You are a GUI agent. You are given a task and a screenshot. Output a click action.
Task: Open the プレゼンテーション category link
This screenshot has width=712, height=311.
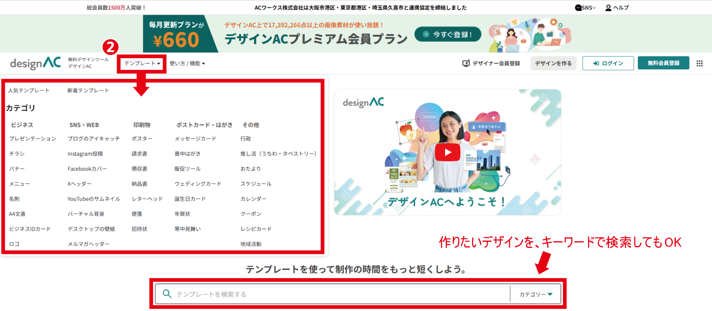33,139
